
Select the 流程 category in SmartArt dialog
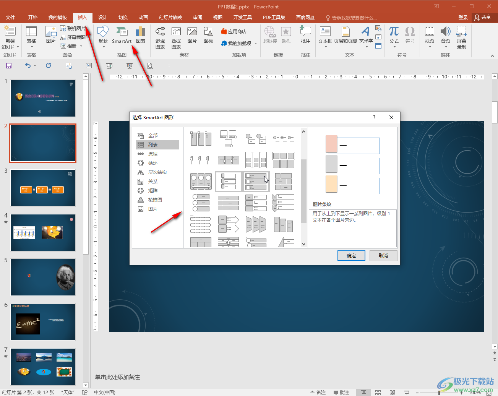tap(153, 154)
